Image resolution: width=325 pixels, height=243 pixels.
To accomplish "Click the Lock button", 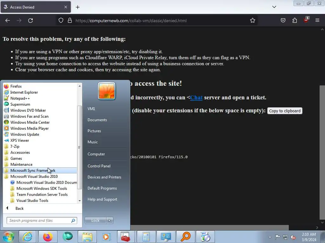I will (x=95, y=220).
